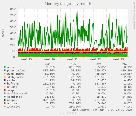Screen dimensions: 136x116
Task: Click the 'Munin 2.0.33-1' version footer
Action: tap(68, 113)
